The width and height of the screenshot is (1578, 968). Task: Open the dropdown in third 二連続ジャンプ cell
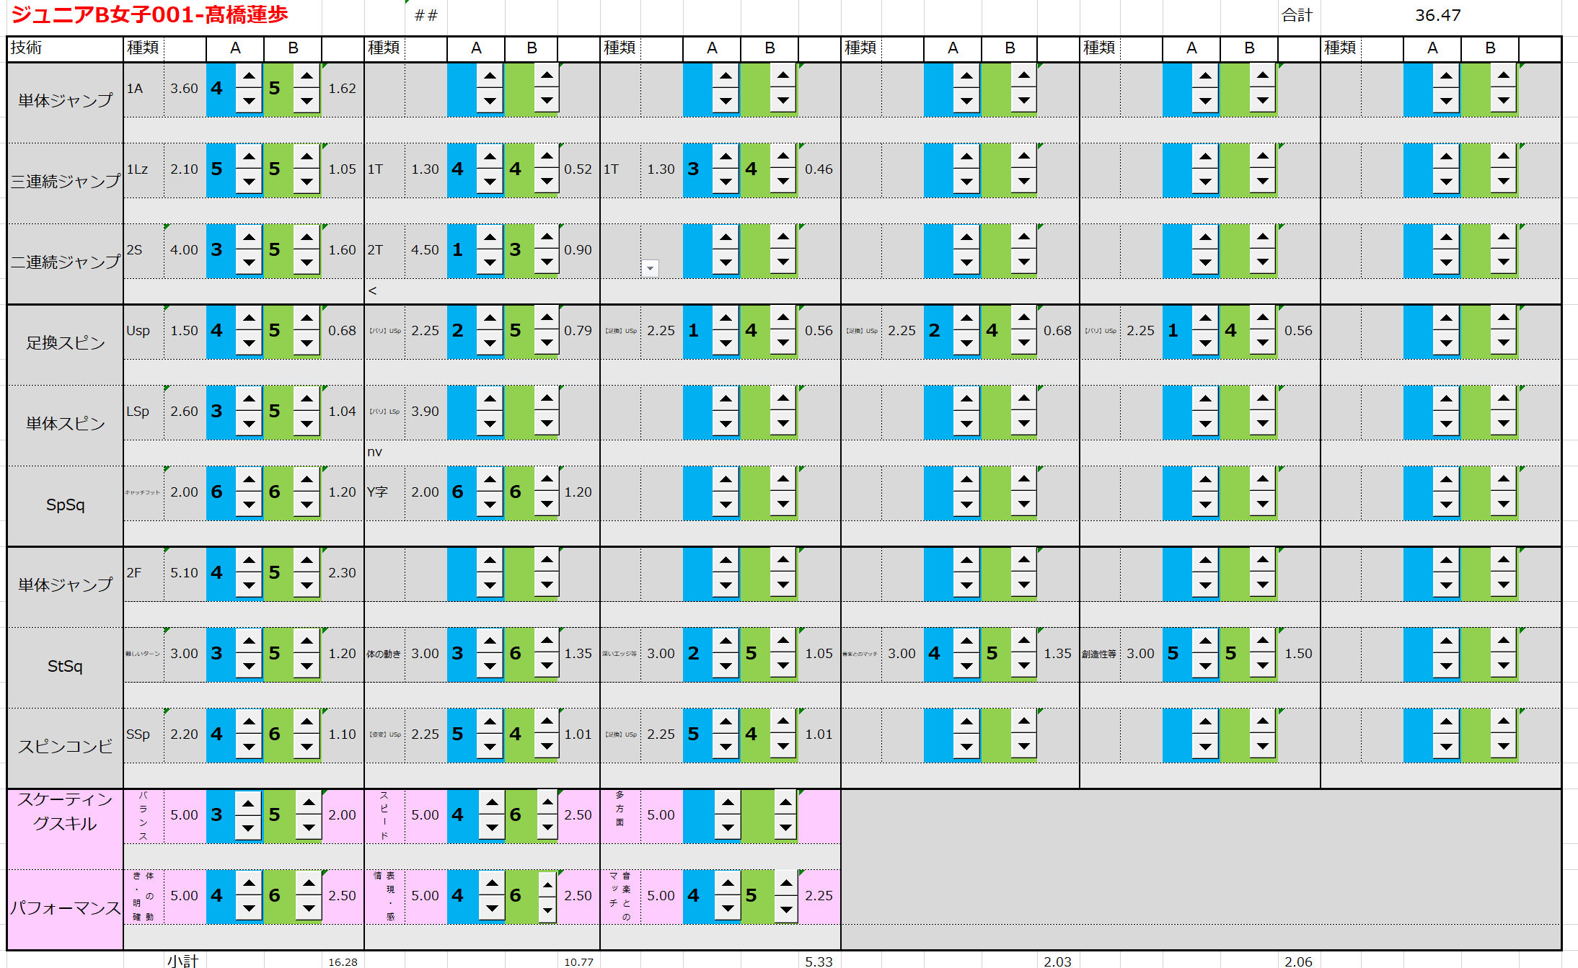(650, 268)
